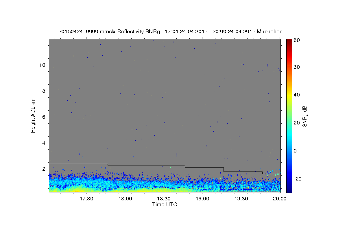Image resolution: width=347 pixels, height=231 pixels.
Task: Click the dark red top of the colorbar
Action: [289, 41]
